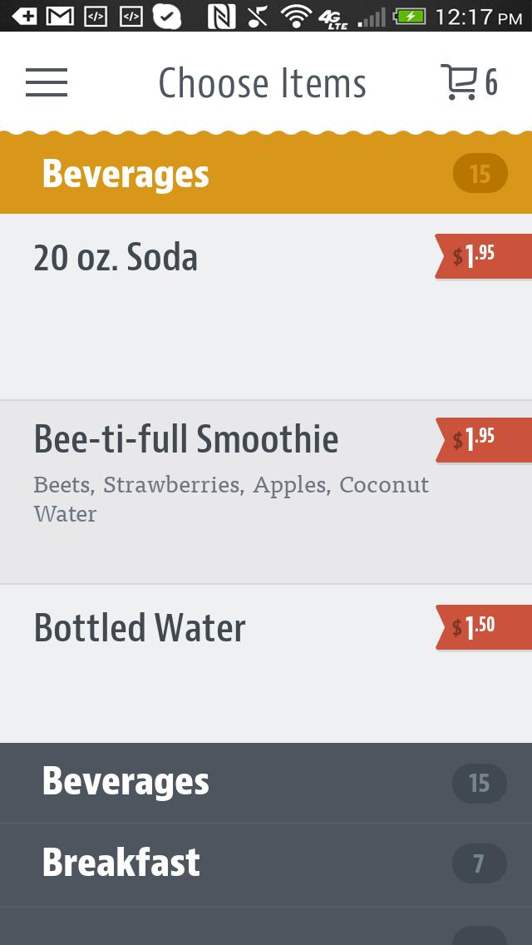
Task: Open the shopping cart icon
Action: [x=458, y=82]
